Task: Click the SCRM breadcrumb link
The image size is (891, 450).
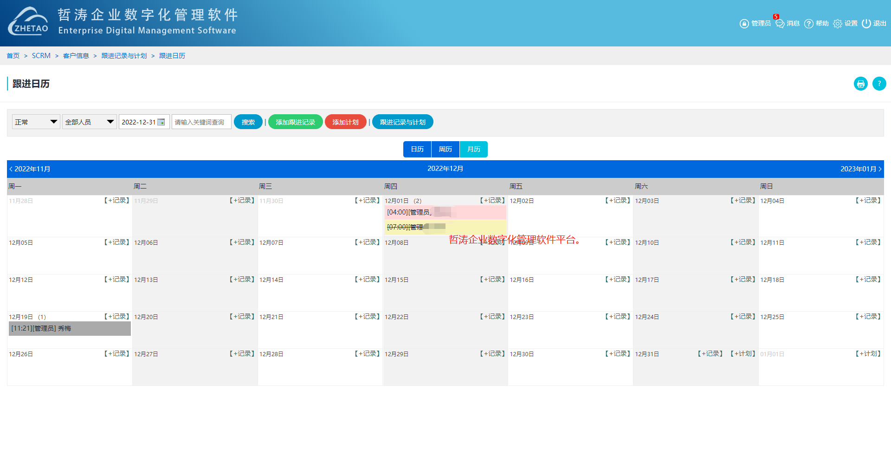Action: 41,56
